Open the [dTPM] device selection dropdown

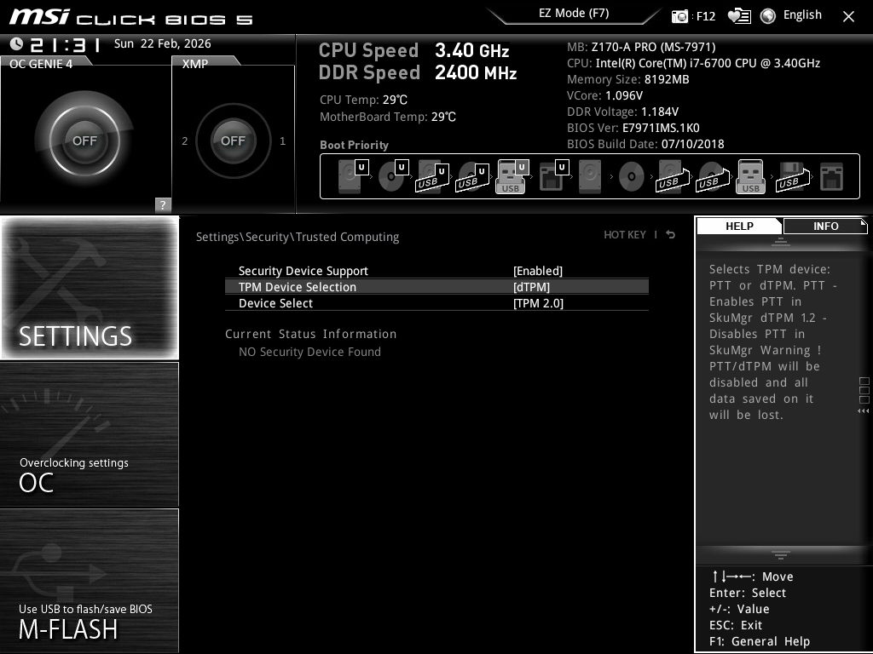(x=531, y=287)
